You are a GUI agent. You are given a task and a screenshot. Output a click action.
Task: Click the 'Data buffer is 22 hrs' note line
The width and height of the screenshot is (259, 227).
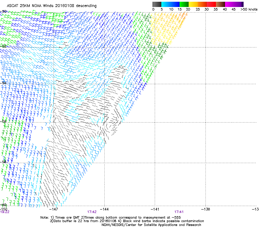[127, 221]
